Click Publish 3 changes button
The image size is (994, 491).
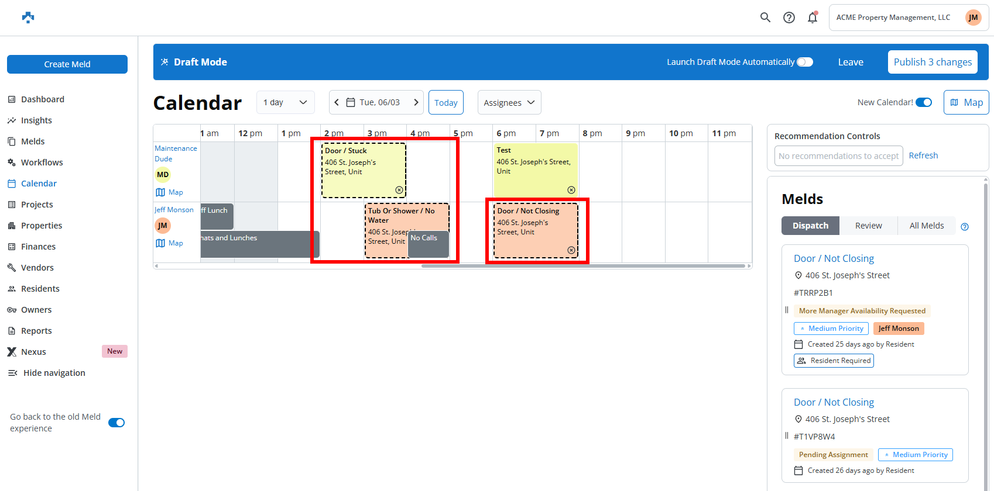(932, 62)
